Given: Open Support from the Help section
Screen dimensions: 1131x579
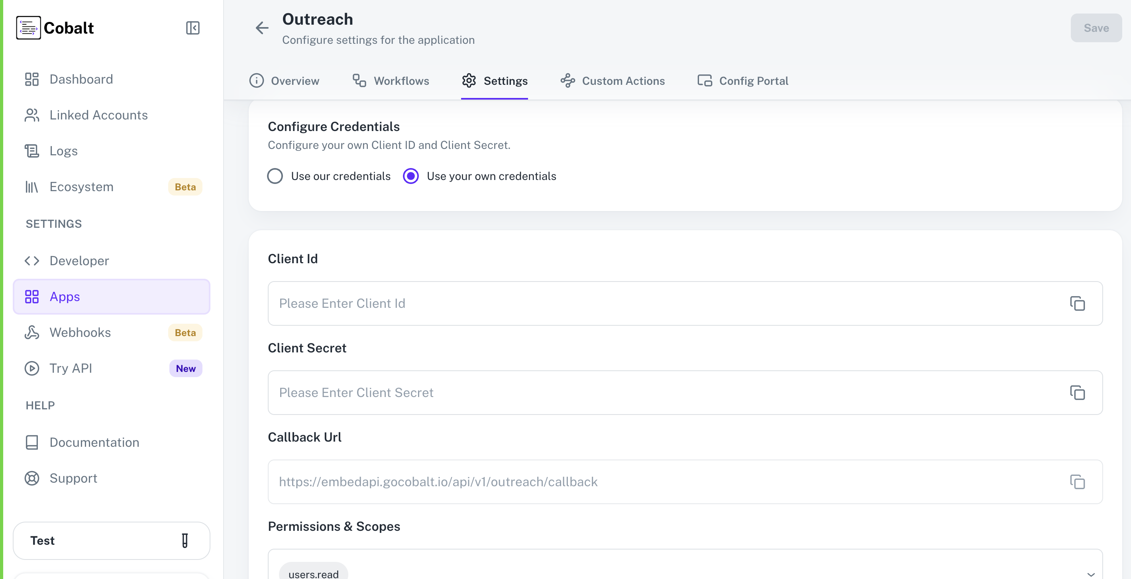Looking at the screenshot, I should point(73,478).
